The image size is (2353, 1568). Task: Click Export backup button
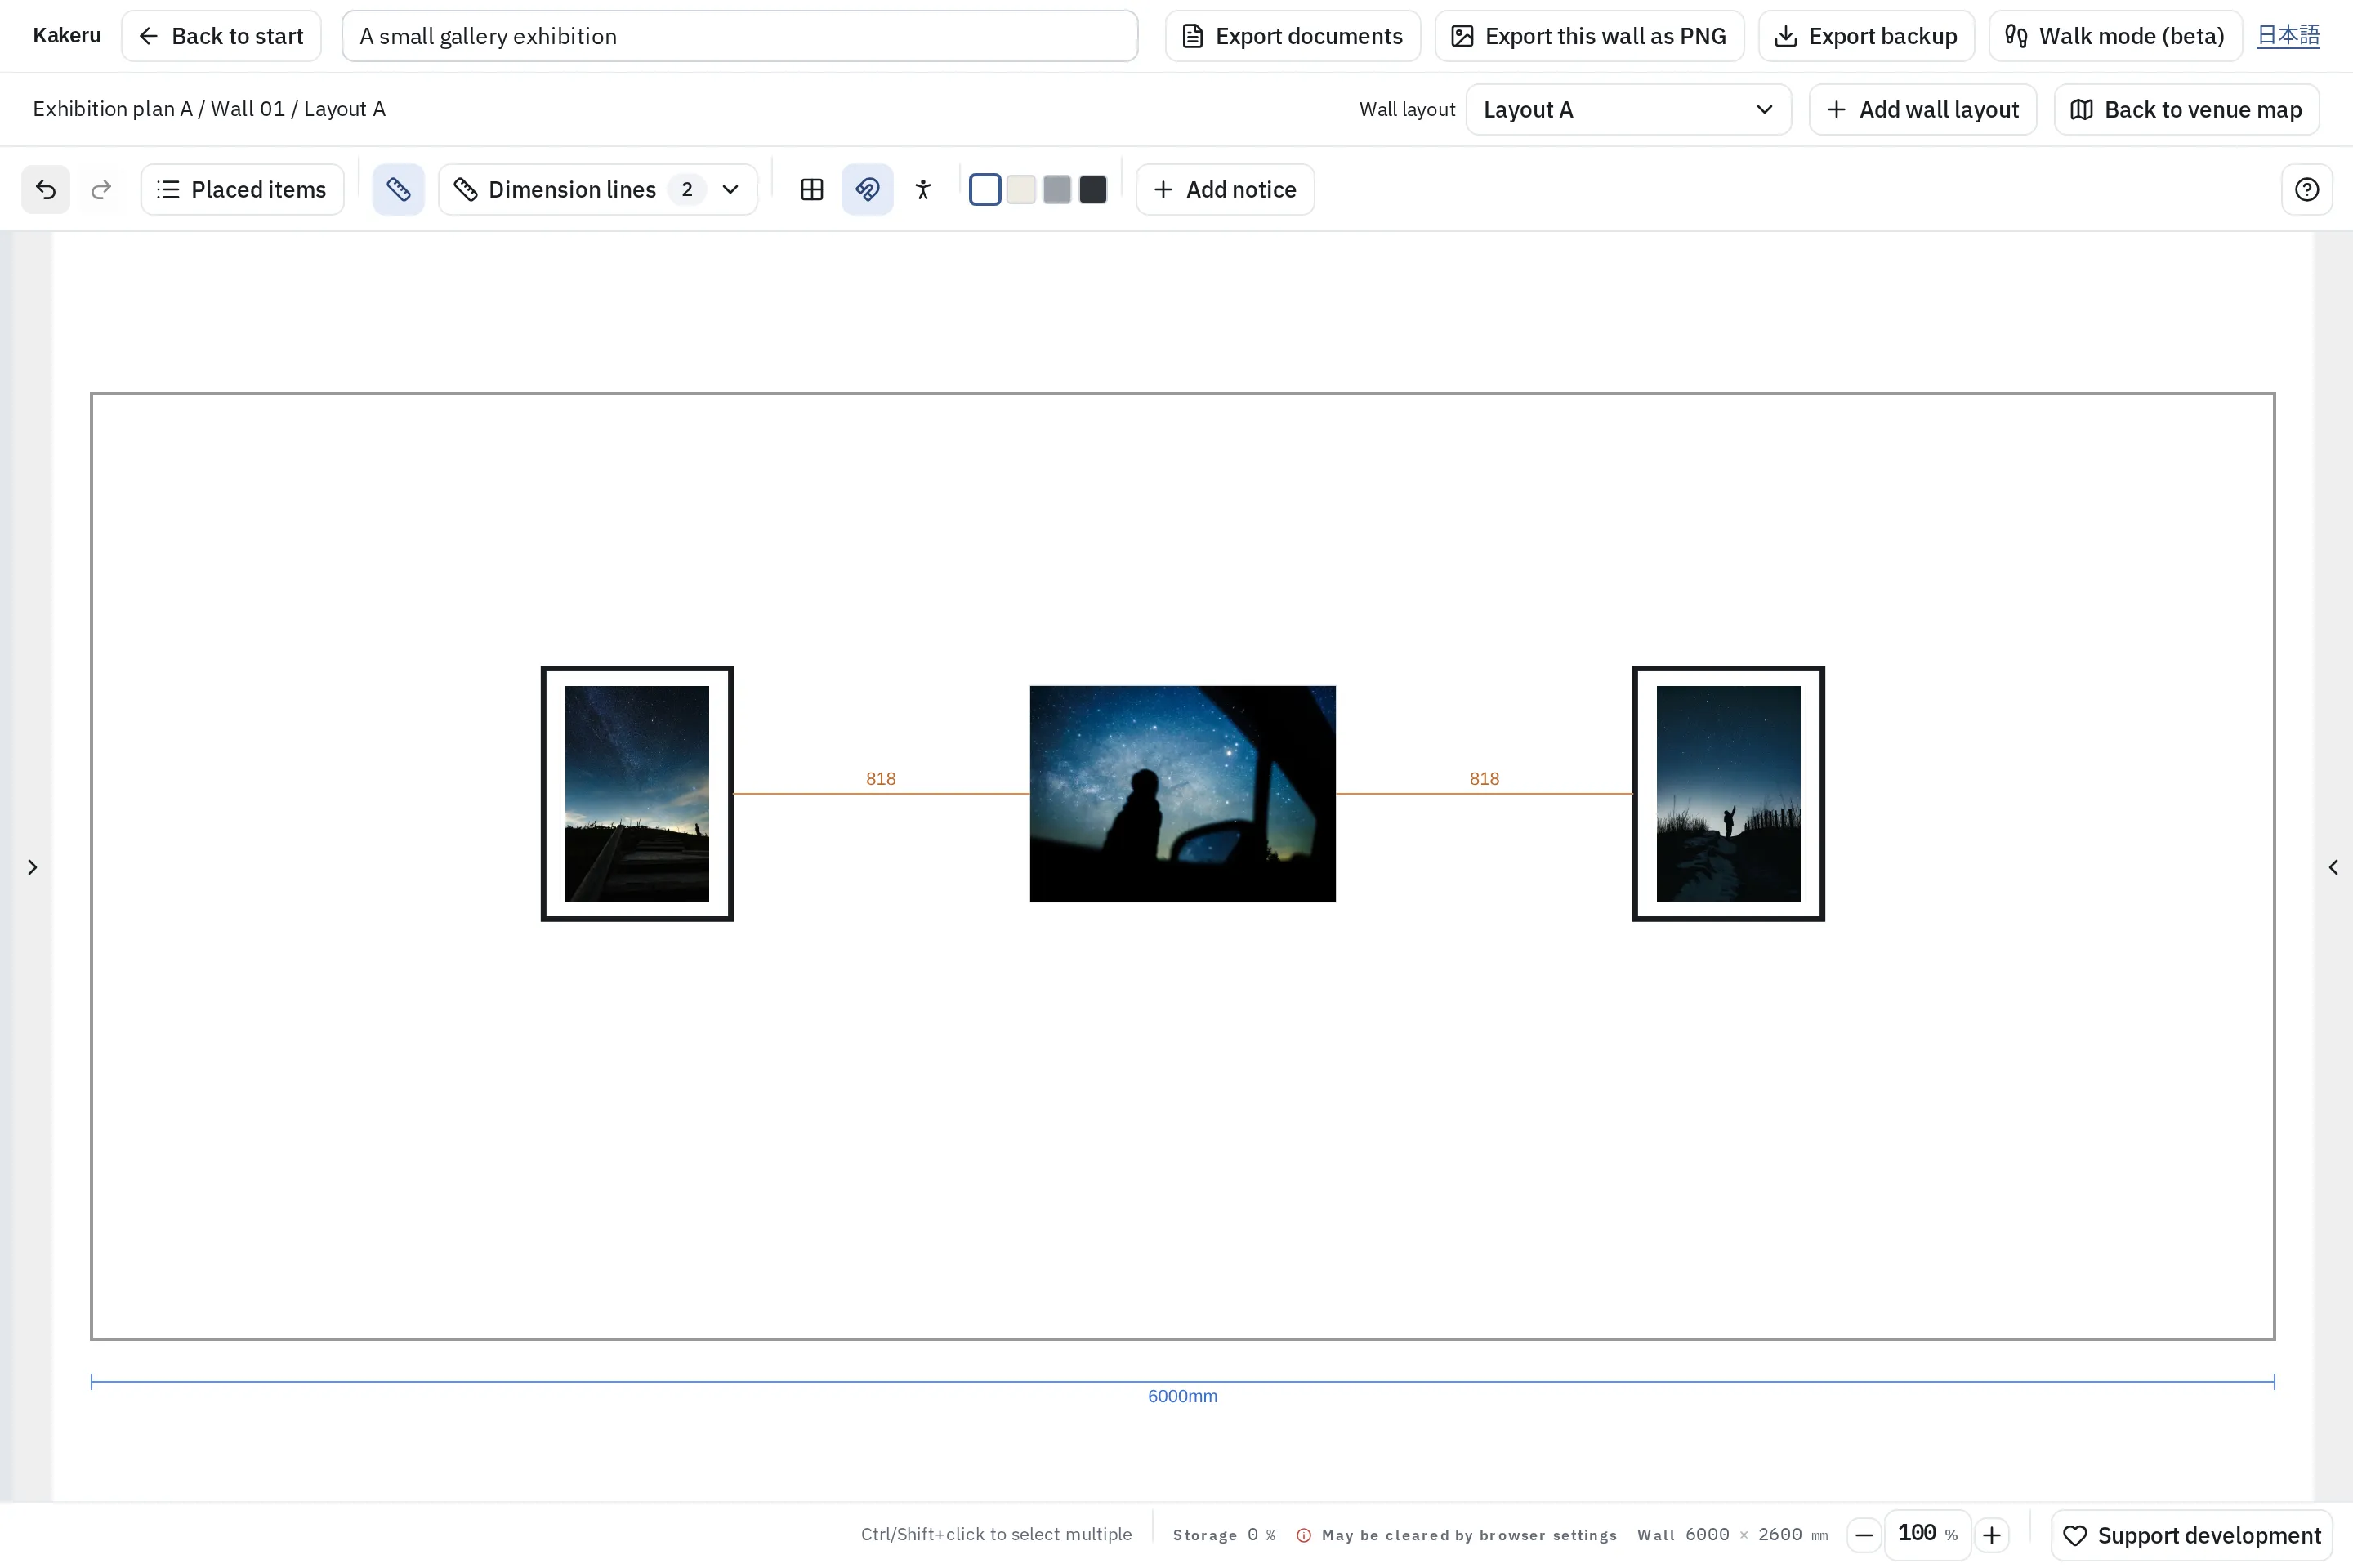pyautogui.click(x=1866, y=36)
